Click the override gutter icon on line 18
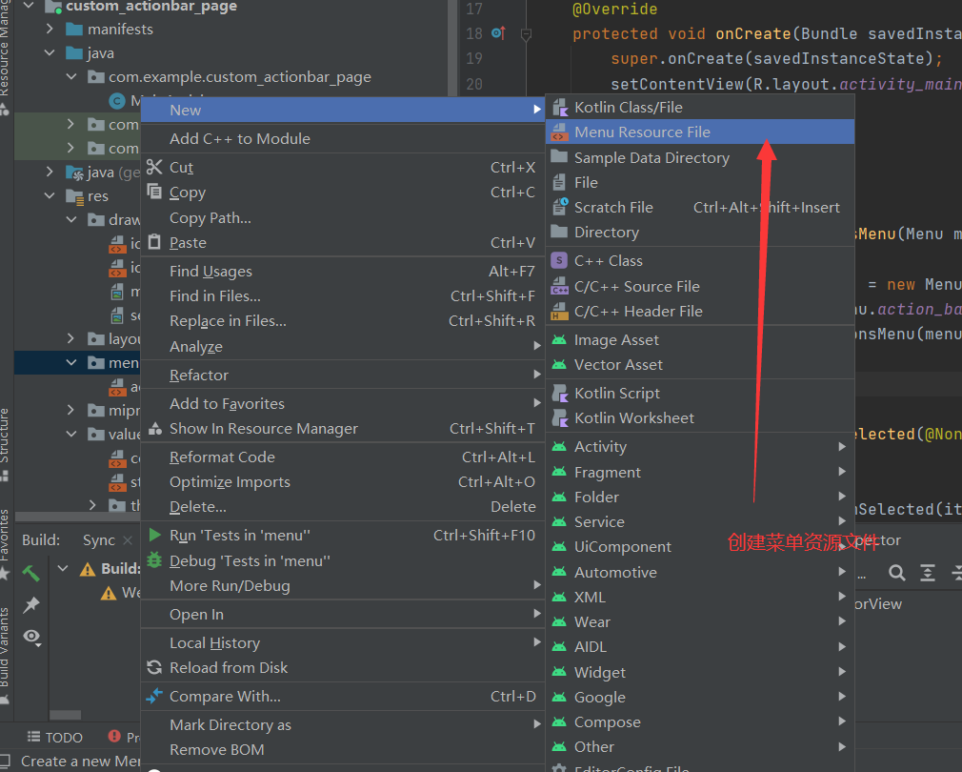This screenshot has height=772, width=962. [499, 33]
